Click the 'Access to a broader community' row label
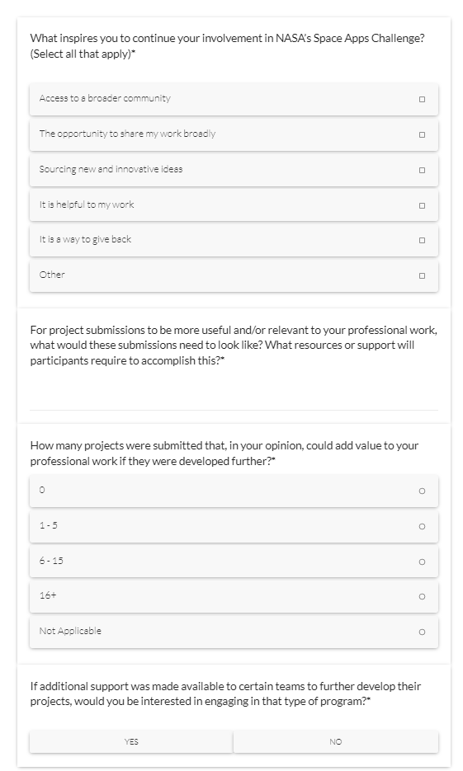The width and height of the screenshot is (463, 771). pyautogui.click(x=105, y=98)
